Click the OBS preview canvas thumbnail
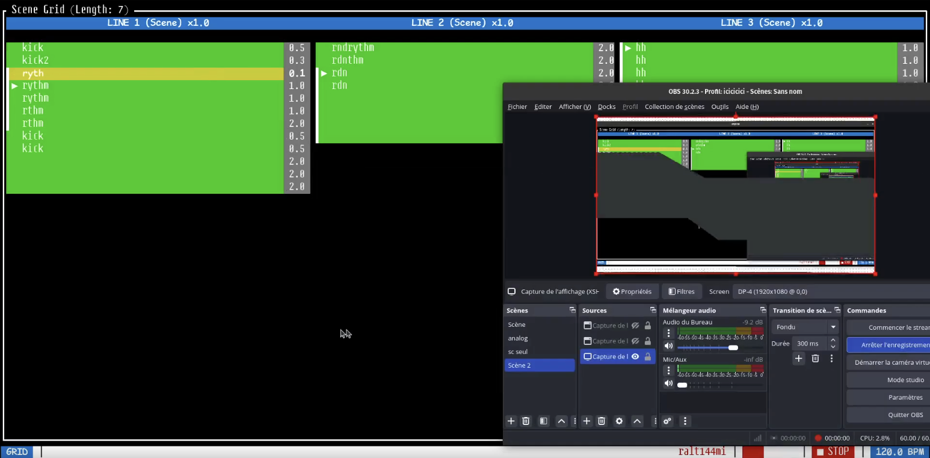This screenshot has height=458, width=930. click(735, 195)
